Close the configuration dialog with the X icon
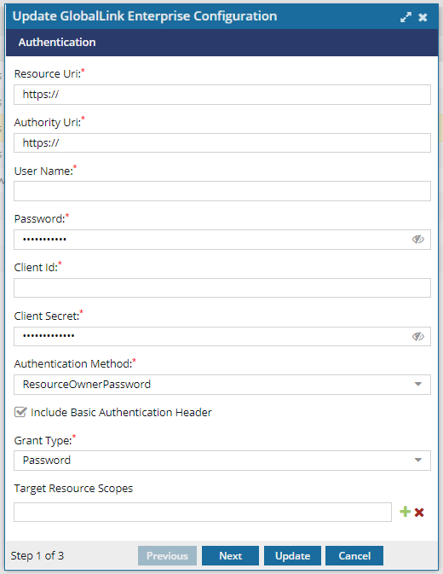The width and height of the screenshot is (443, 574). 423,17
